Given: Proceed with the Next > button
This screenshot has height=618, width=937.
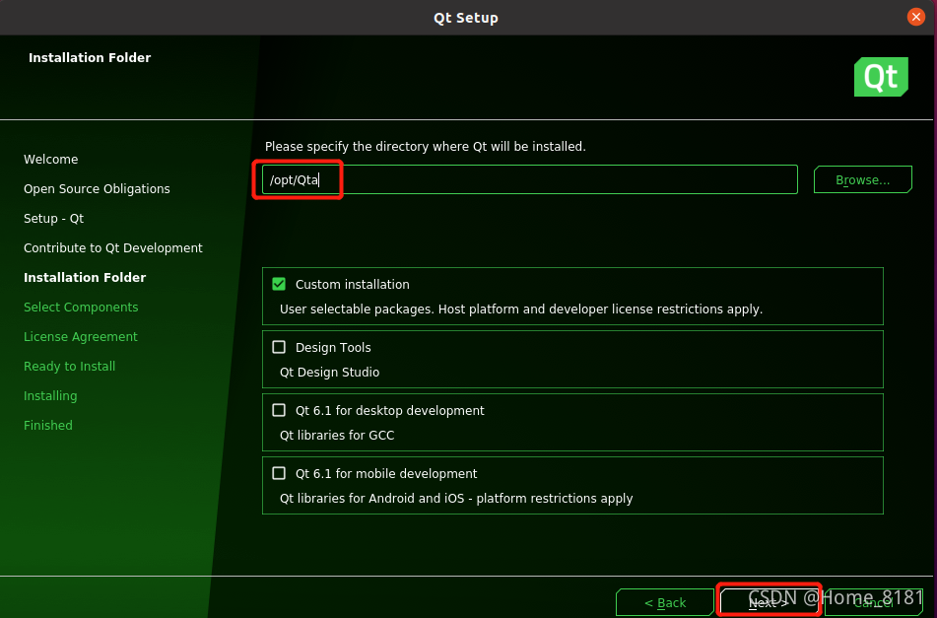Looking at the screenshot, I should [769, 602].
